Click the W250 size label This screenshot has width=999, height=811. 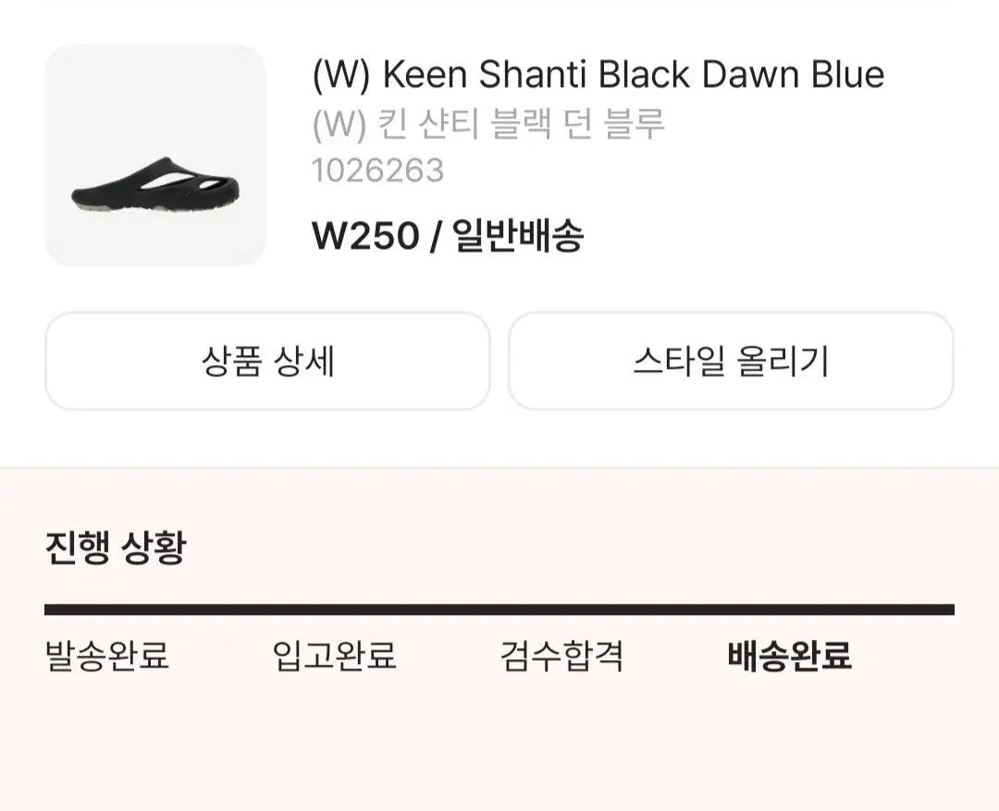click(364, 237)
